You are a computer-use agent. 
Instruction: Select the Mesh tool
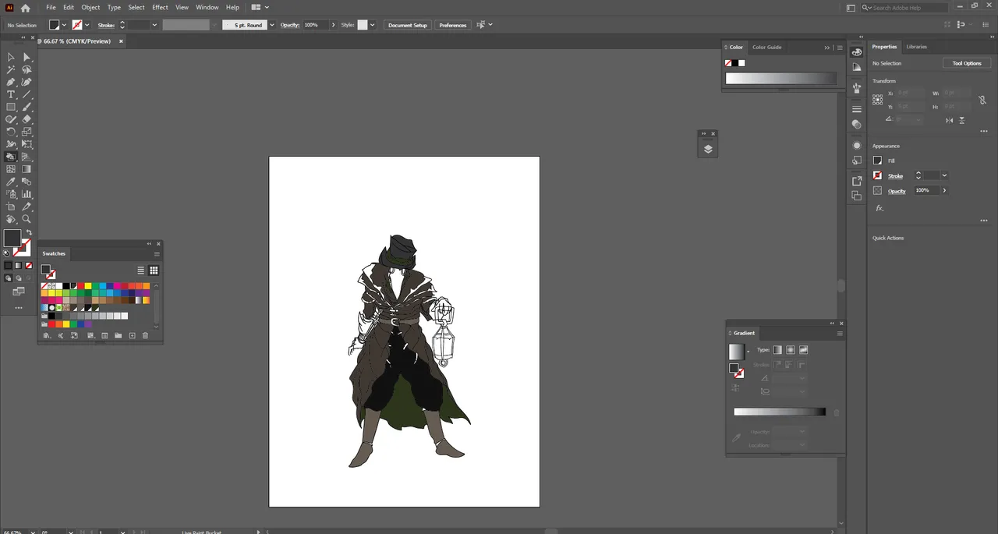point(11,169)
